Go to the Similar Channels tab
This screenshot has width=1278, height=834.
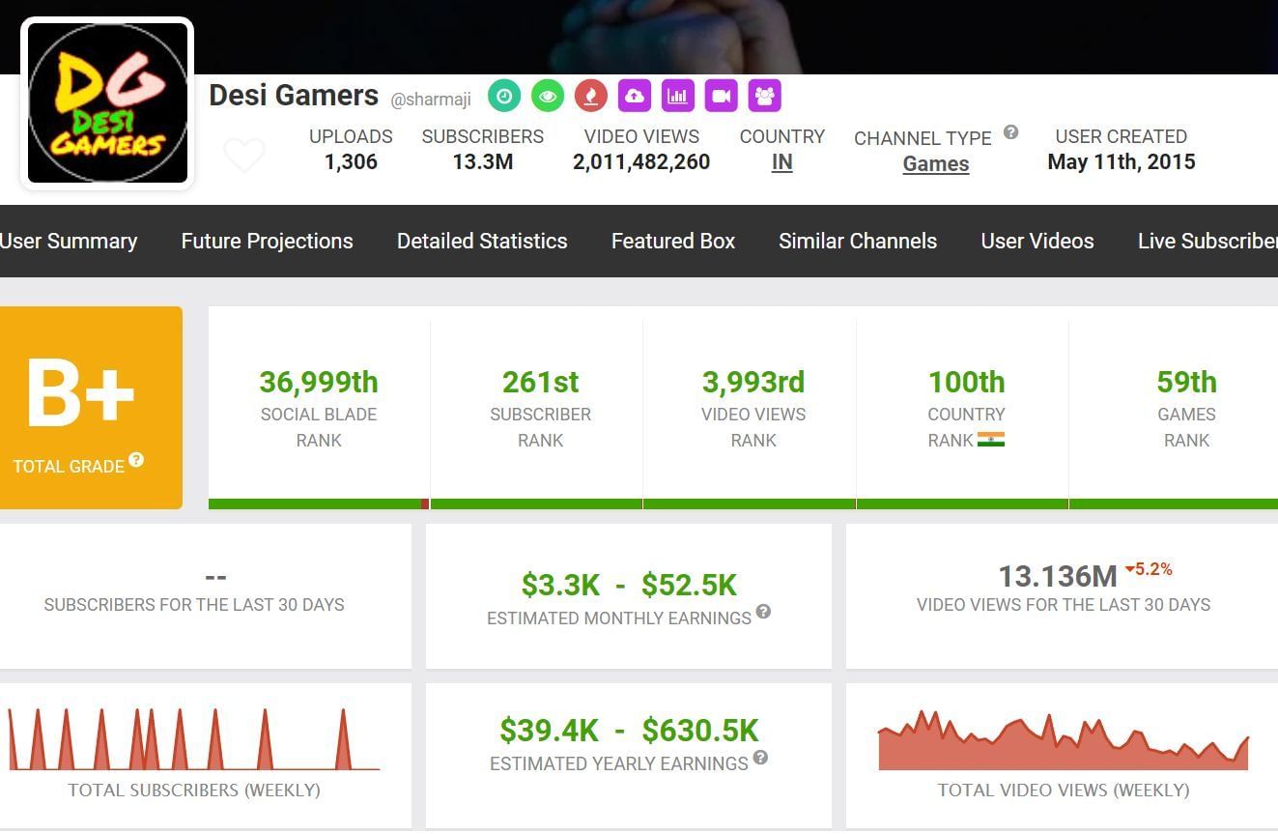[858, 241]
